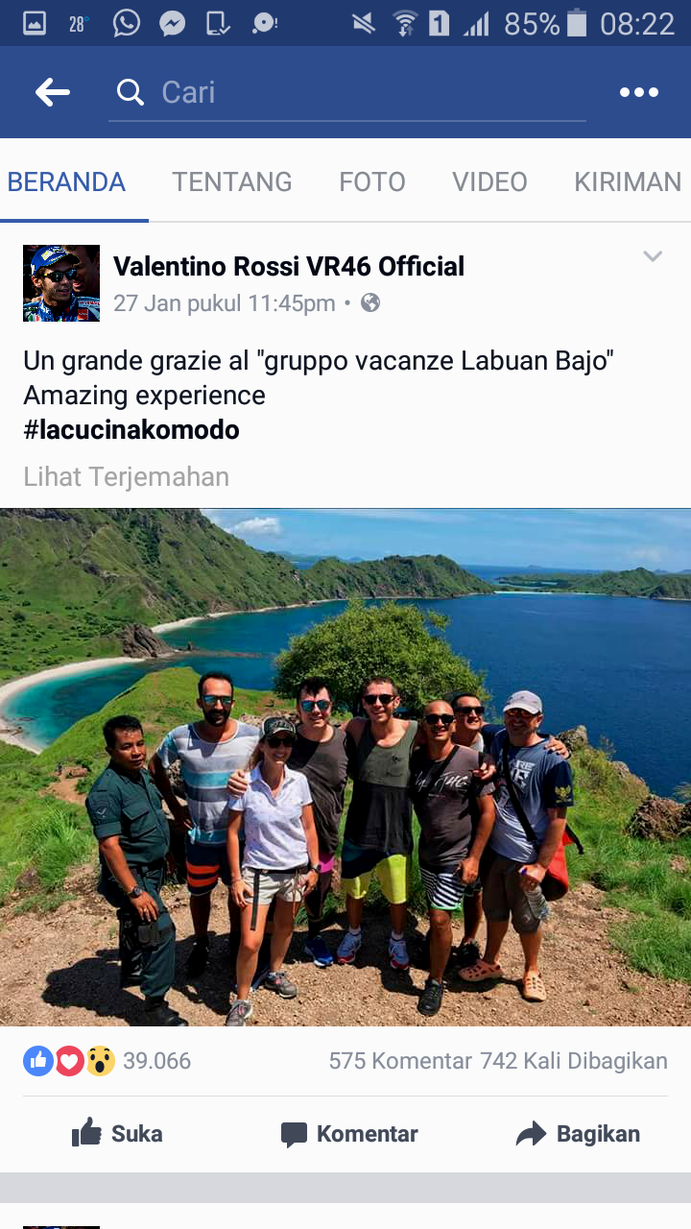Open the VIDEO tab
The width and height of the screenshot is (691, 1229).
pos(489,181)
